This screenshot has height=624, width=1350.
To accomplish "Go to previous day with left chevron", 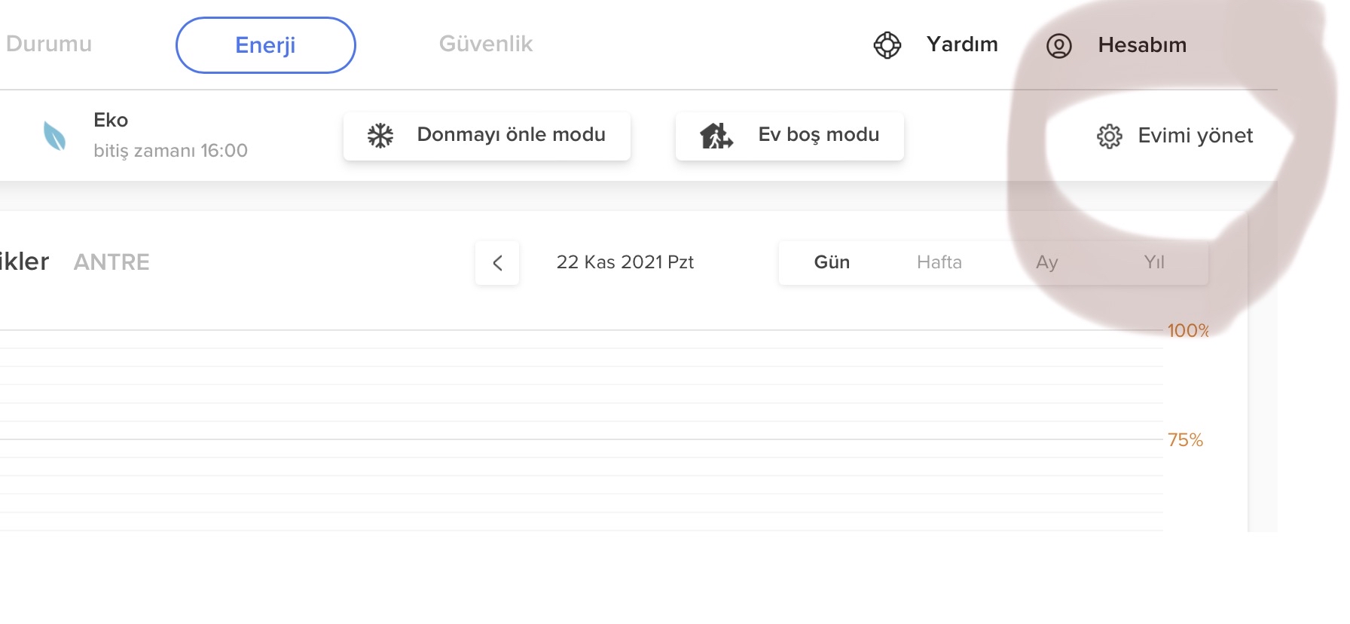I will click(497, 263).
